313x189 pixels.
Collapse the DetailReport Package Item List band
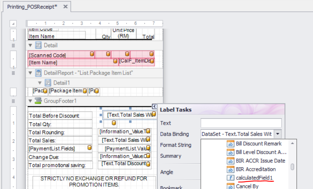click(x=30, y=73)
